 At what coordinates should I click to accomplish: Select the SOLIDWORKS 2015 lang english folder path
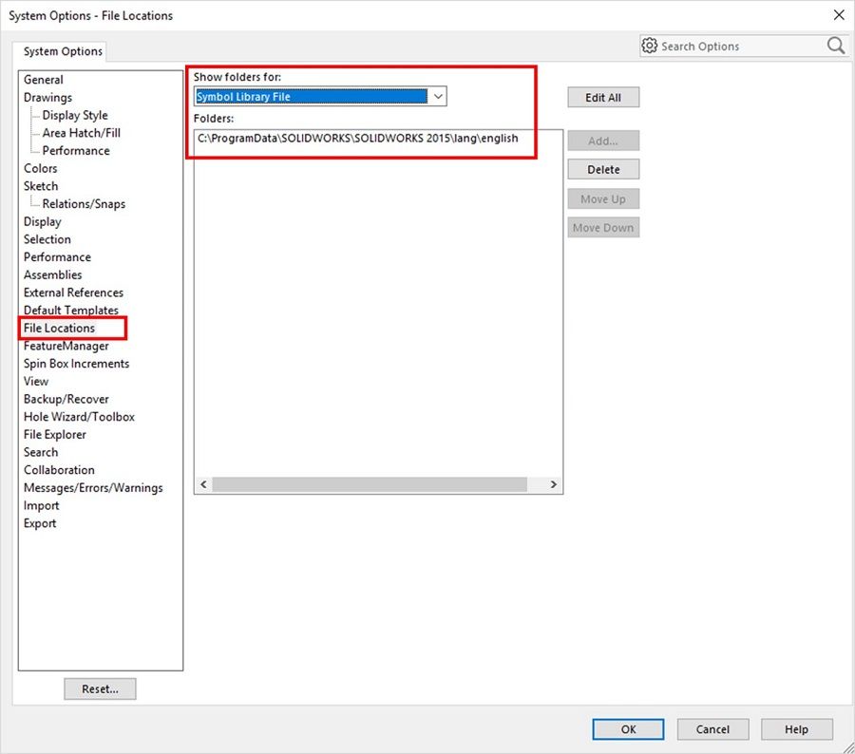[x=358, y=138]
